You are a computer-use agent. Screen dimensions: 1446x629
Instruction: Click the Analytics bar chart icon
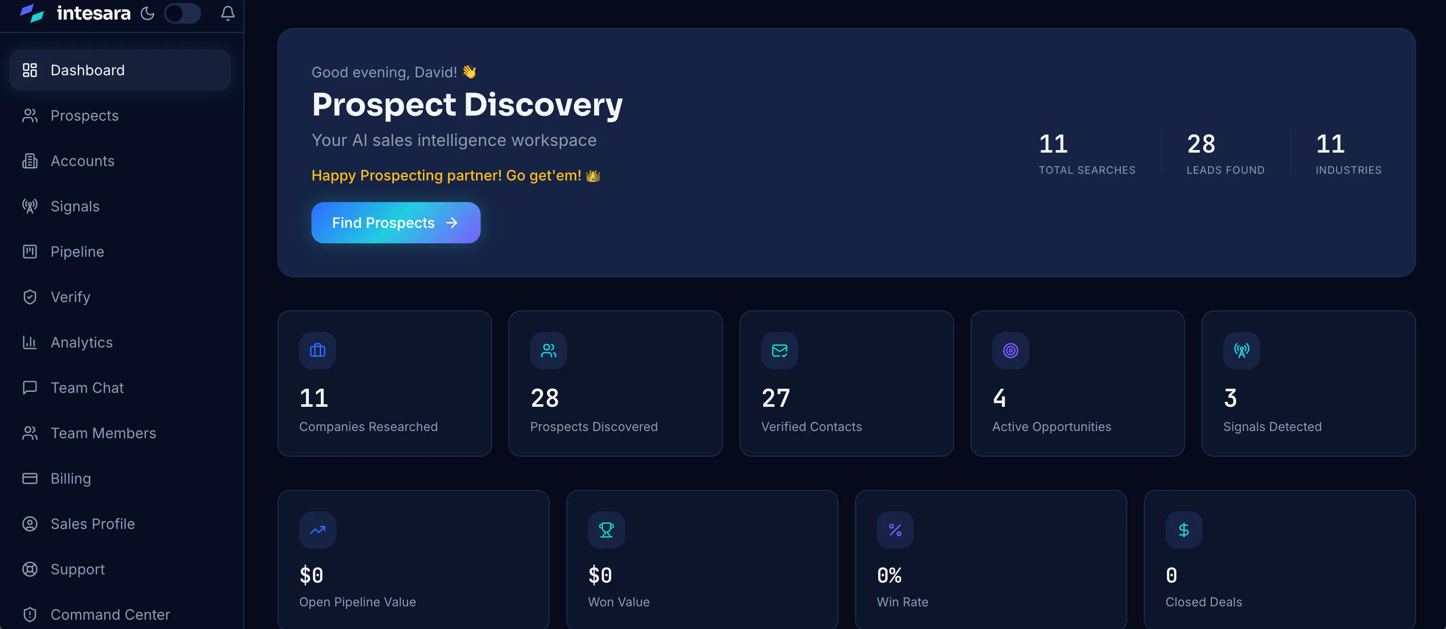pyautogui.click(x=30, y=342)
